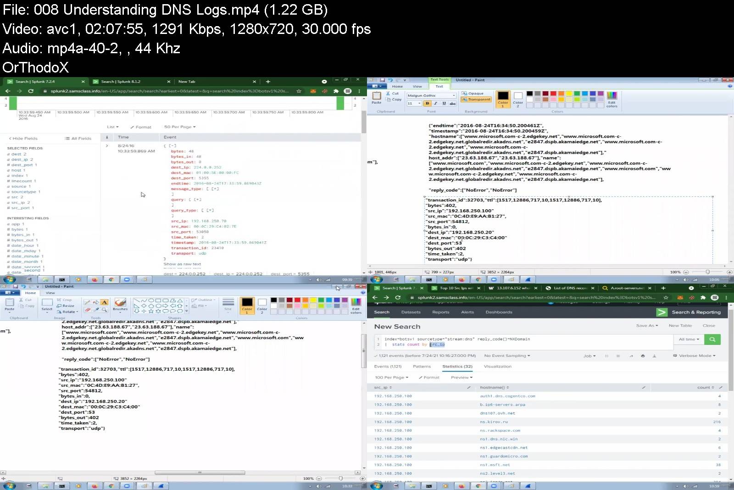Image resolution: width=734 pixels, height=490 pixels.
Task: Click the Export download icon beside Job
Action: pyautogui.click(x=654, y=356)
